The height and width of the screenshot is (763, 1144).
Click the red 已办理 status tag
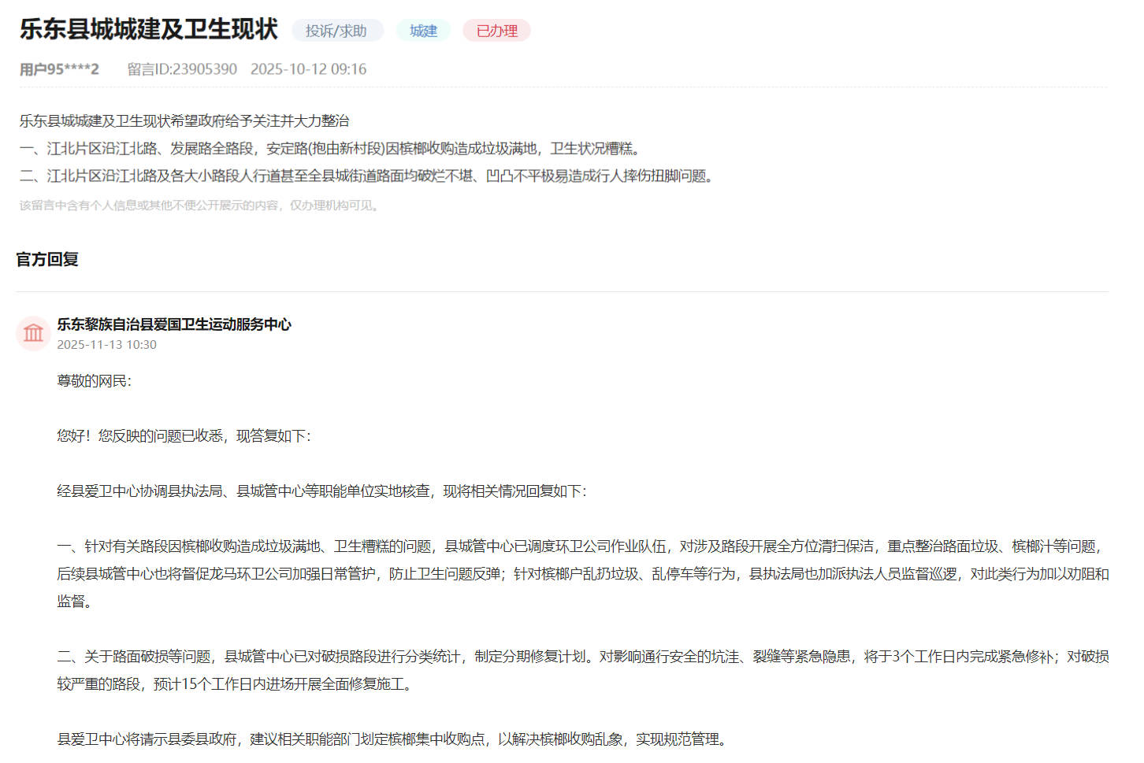coord(496,31)
